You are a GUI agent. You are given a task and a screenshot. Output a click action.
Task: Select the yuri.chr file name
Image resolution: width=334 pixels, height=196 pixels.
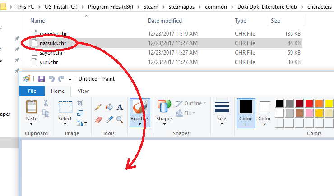point(49,62)
